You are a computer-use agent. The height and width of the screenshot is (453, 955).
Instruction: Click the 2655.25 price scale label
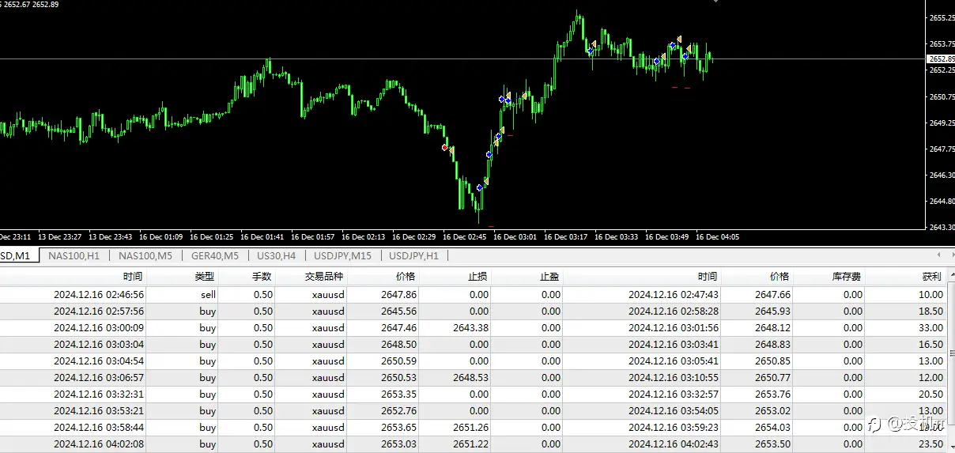pyautogui.click(x=941, y=17)
